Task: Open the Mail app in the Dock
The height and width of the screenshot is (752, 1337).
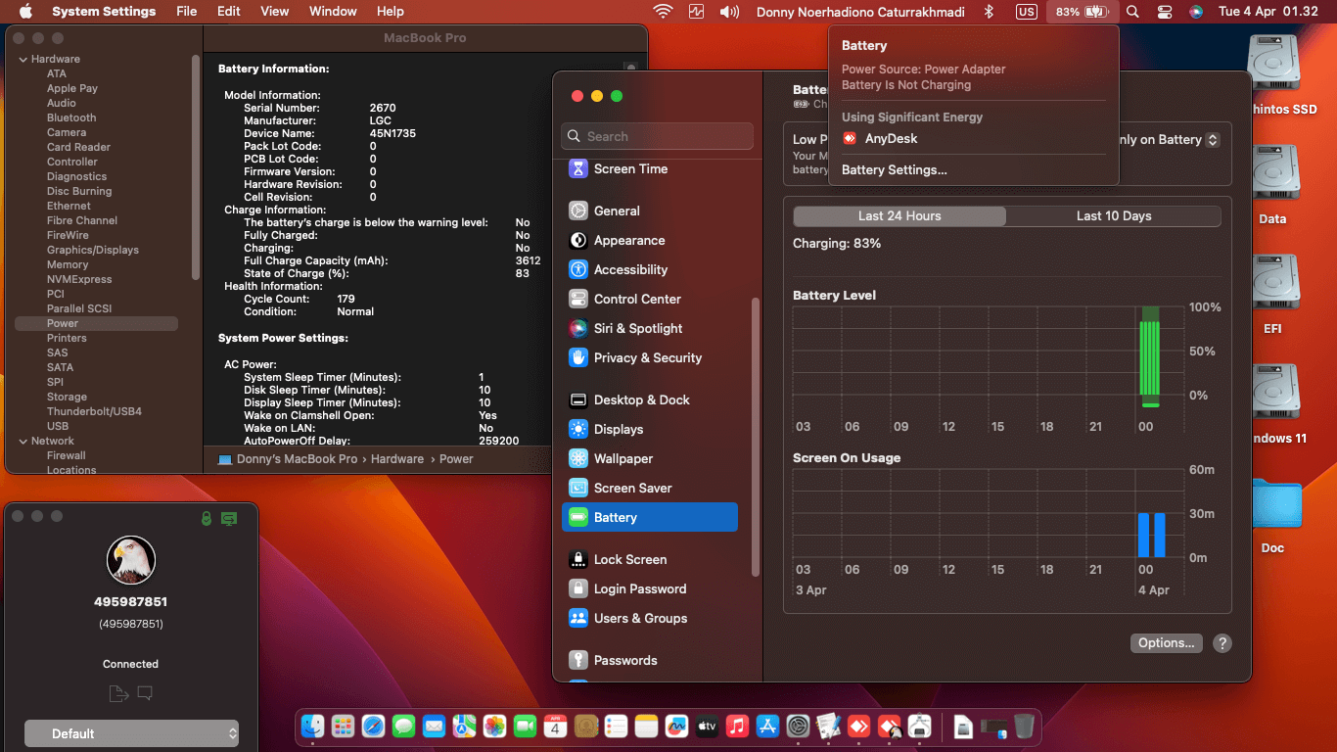Action: (434, 727)
